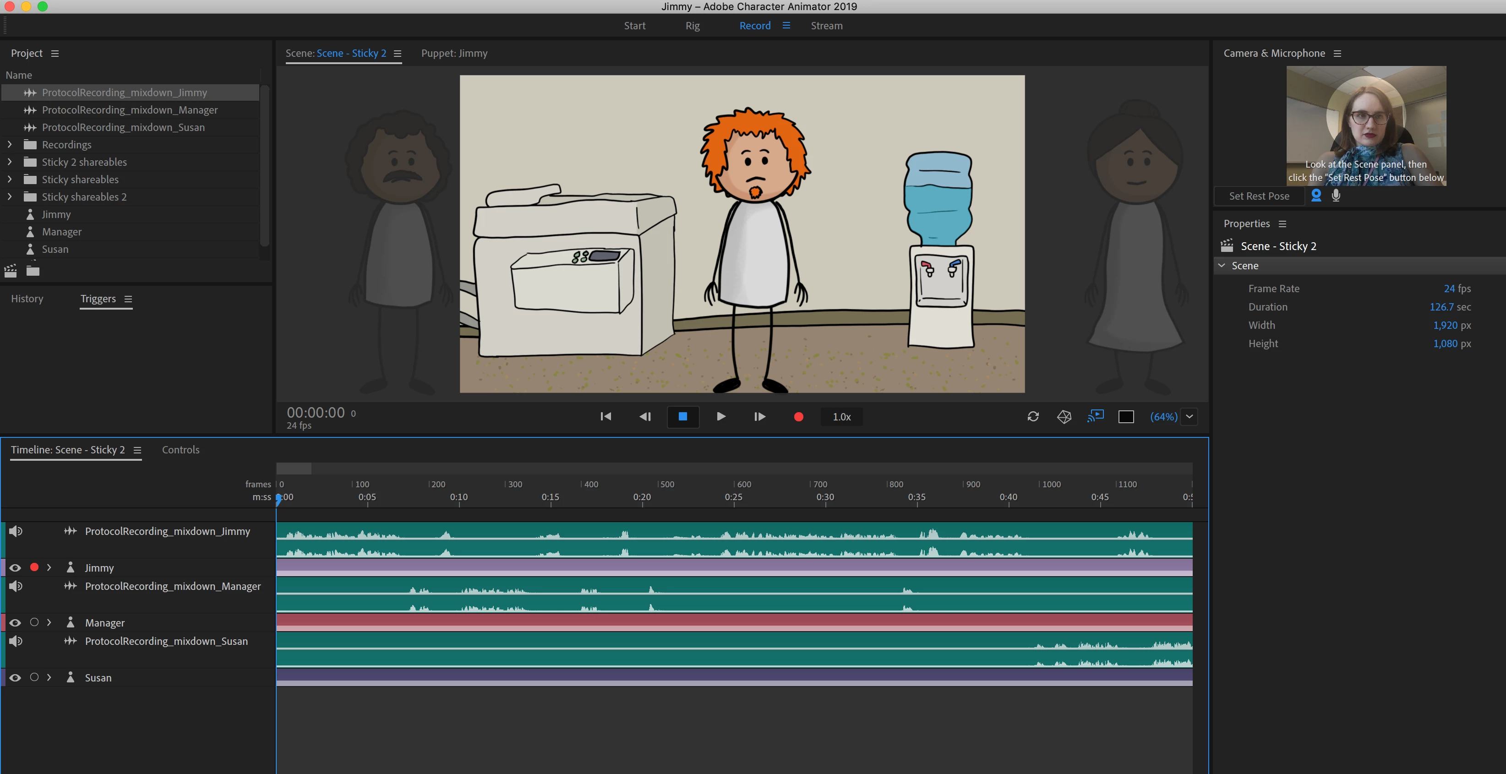Expand the Recordings folder
Viewport: 1506px width, 774px height.
tap(9, 144)
